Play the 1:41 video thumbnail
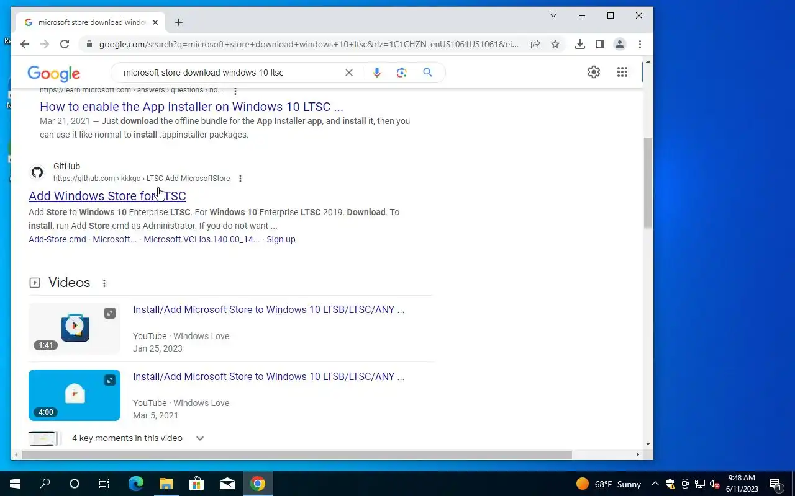Image resolution: width=795 pixels, height=496 pixels. click(75, 328)
